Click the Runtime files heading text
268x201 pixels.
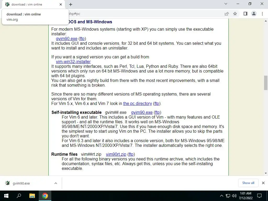64,154
